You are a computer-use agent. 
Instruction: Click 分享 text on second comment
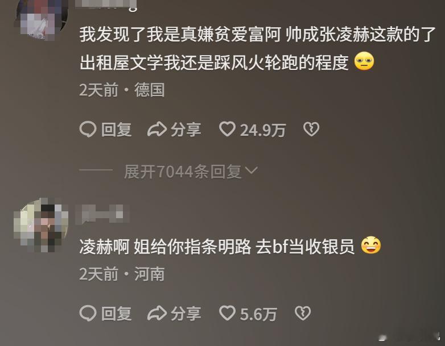coord(186,314)
